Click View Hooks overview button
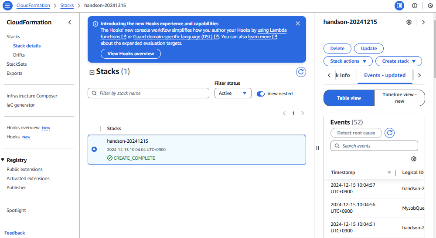The image size is (436, 238). [131, 54]
